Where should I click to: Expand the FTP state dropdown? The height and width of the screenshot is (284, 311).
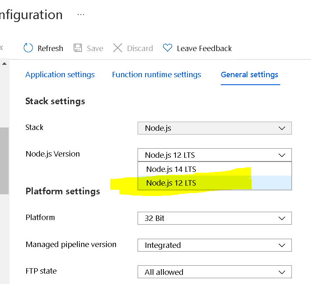[214, 272]
